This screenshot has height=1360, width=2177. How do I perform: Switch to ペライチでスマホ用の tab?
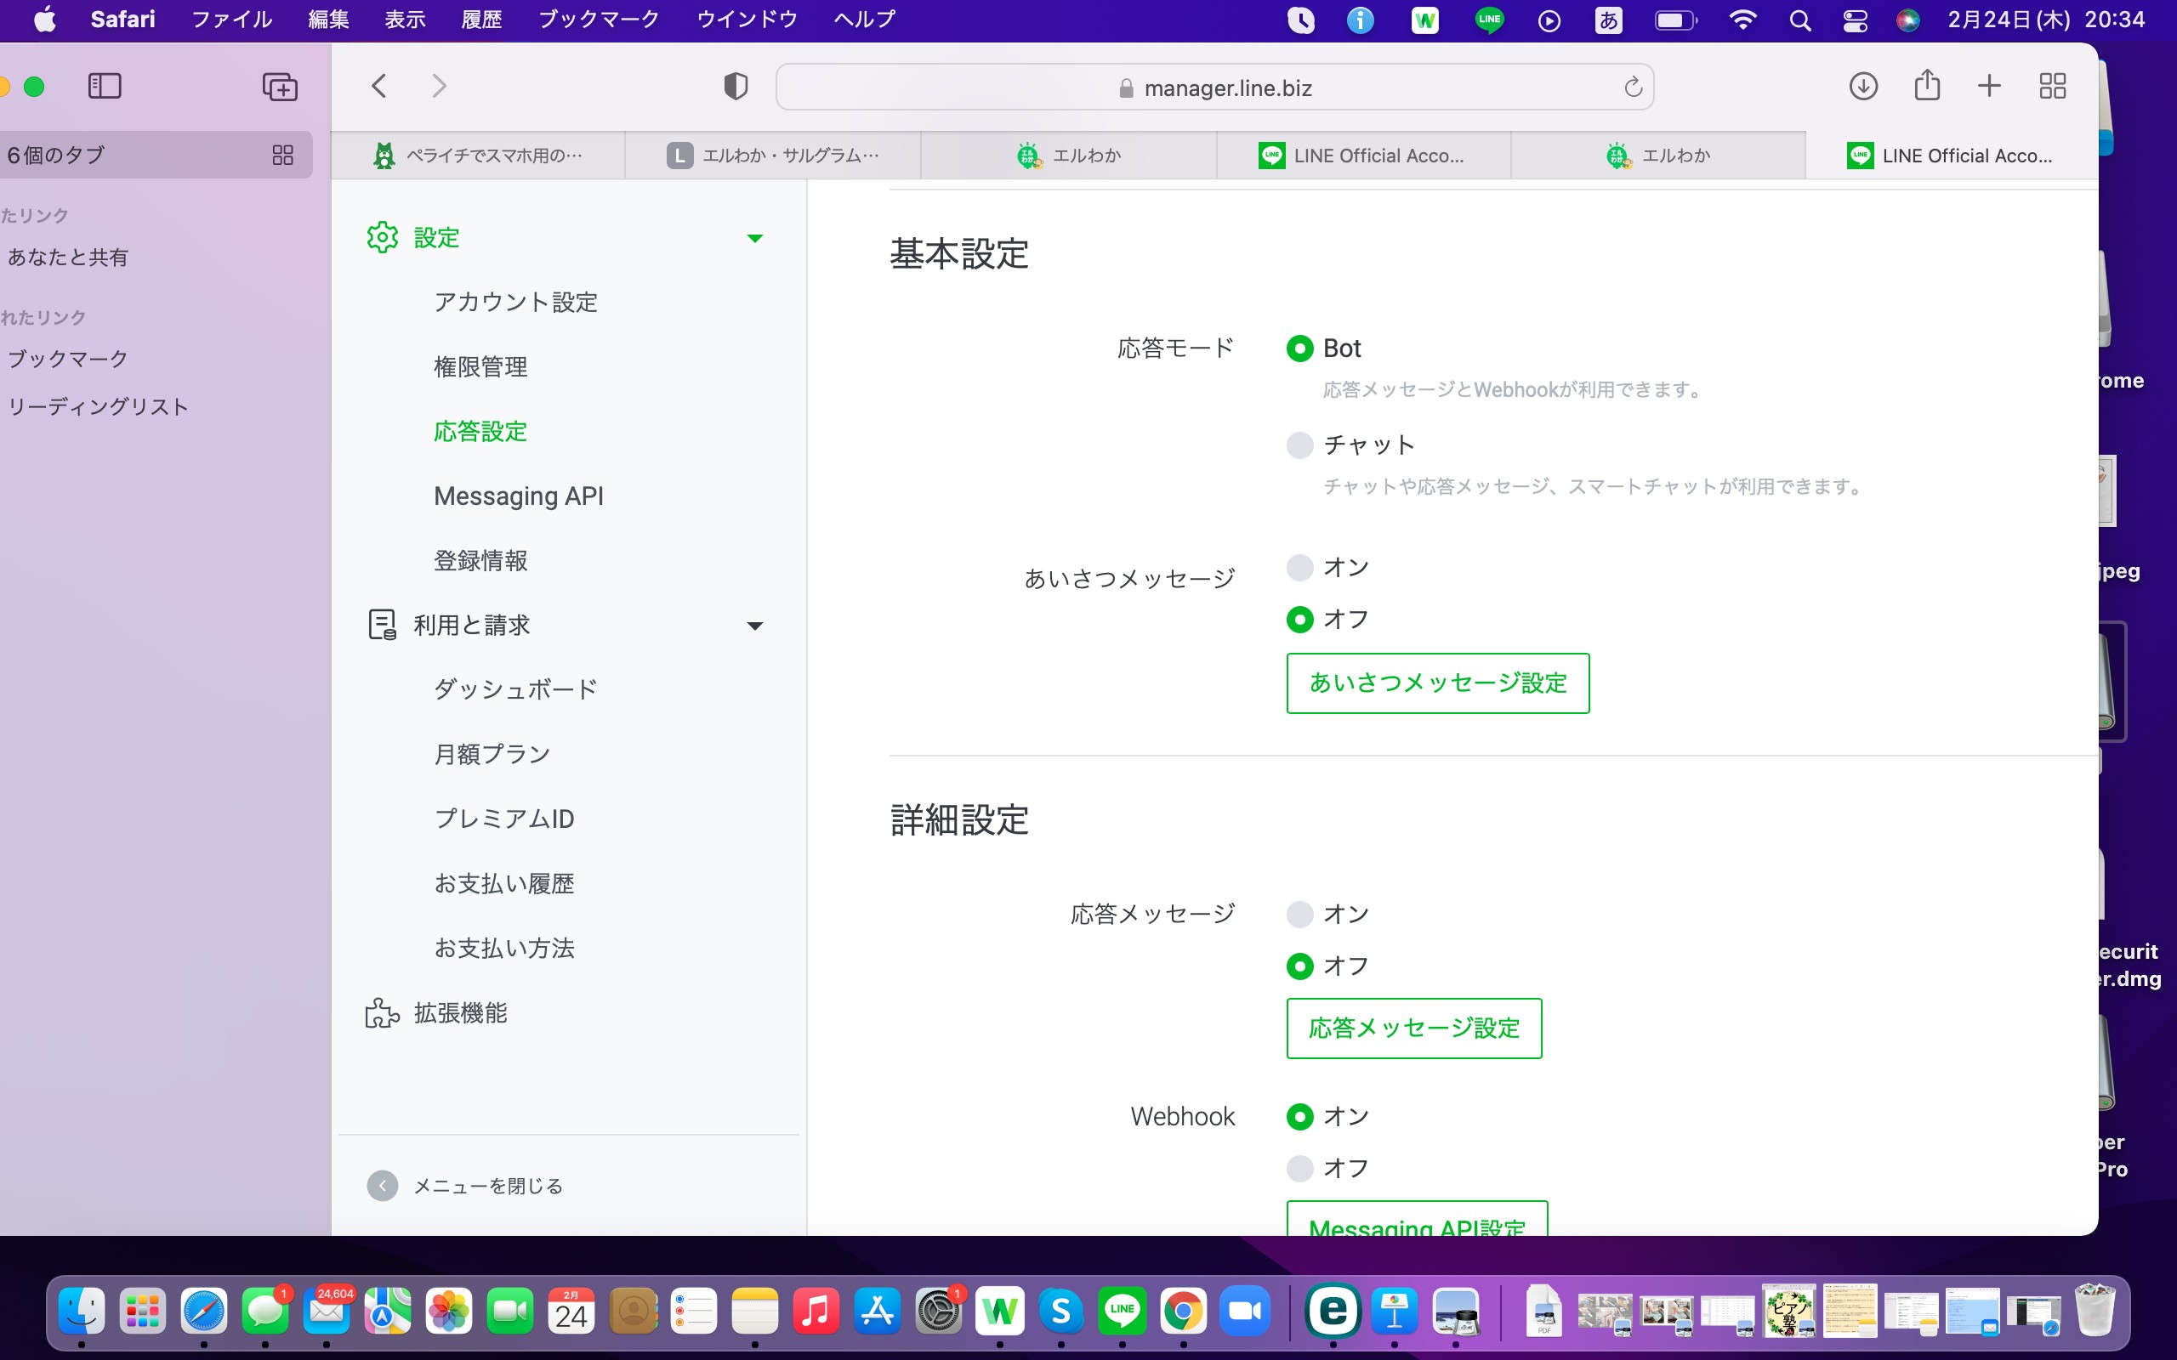click(479, 156)
